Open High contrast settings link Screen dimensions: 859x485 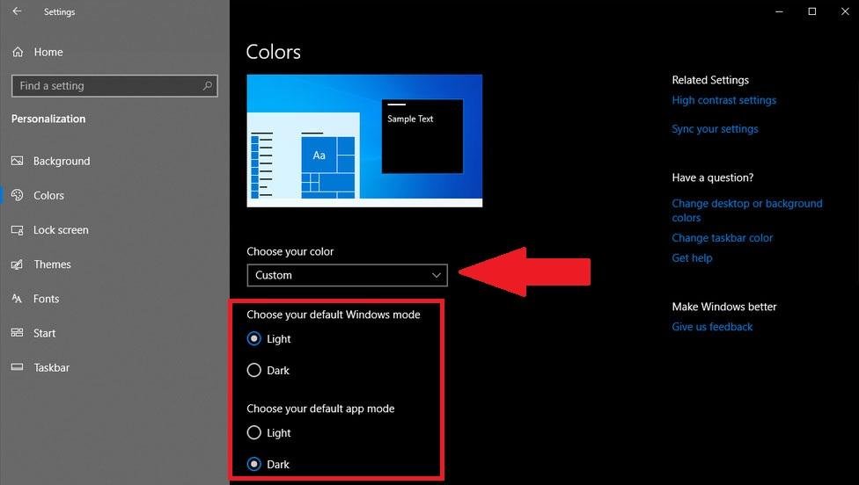723,101
